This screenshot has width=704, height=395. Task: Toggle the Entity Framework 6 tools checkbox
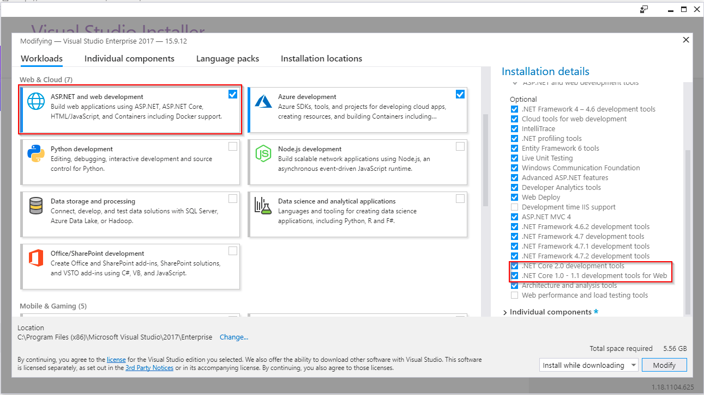(x=514, y=148)
